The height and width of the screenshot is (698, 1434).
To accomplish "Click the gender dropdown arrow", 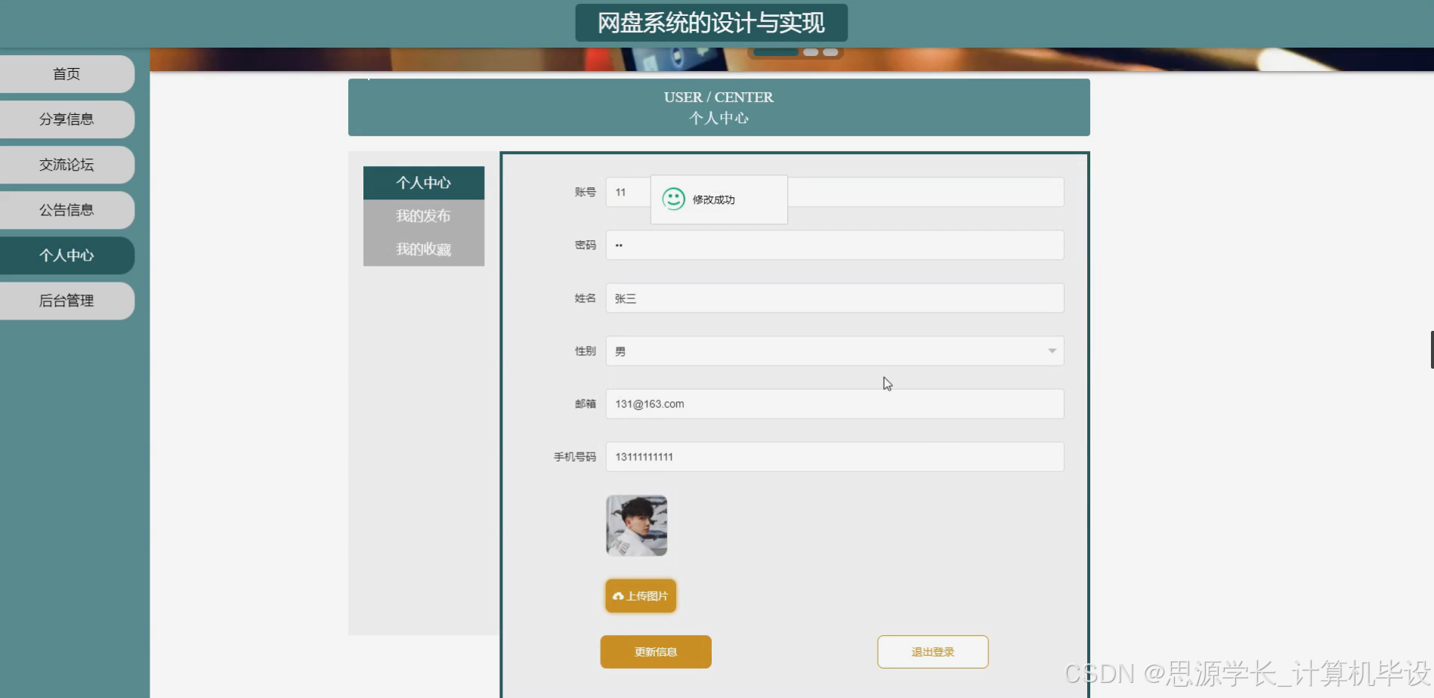I will 1052,351.
